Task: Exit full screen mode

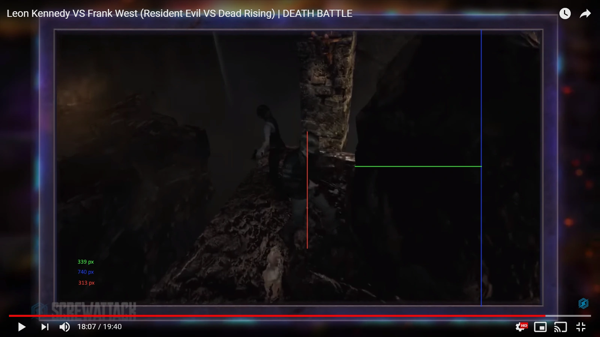Action: point(581,327)
